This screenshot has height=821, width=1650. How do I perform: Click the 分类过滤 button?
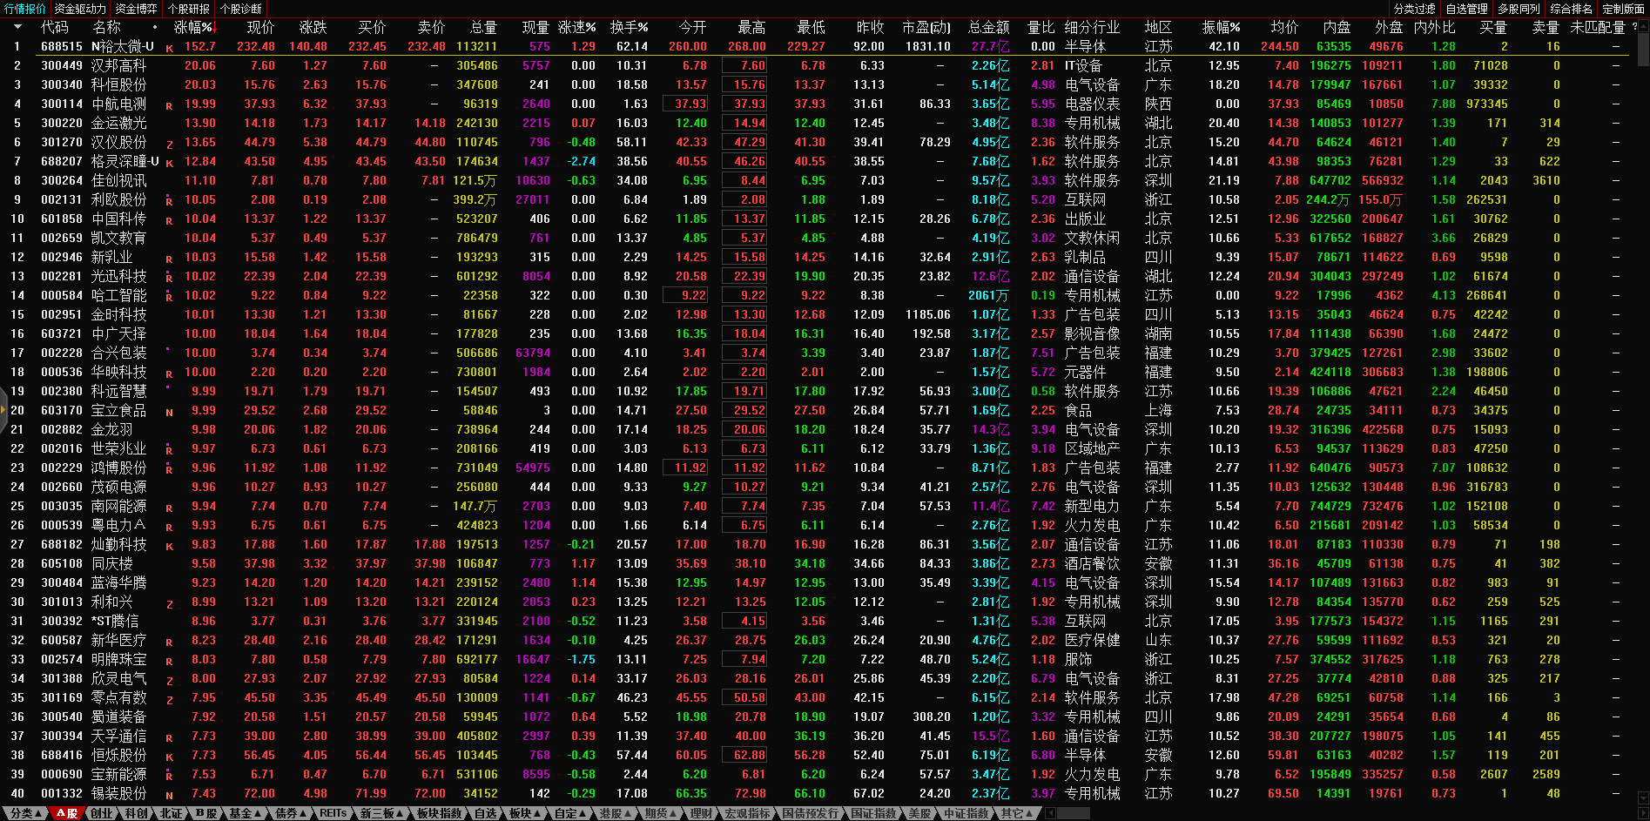(1414, 9)
